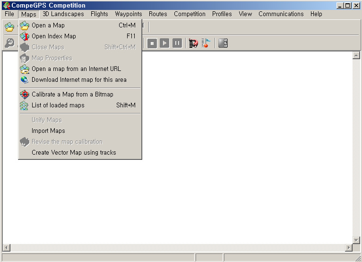362x262 pixels.
Task: Close the open Maps menu
Action: point(29,14)
